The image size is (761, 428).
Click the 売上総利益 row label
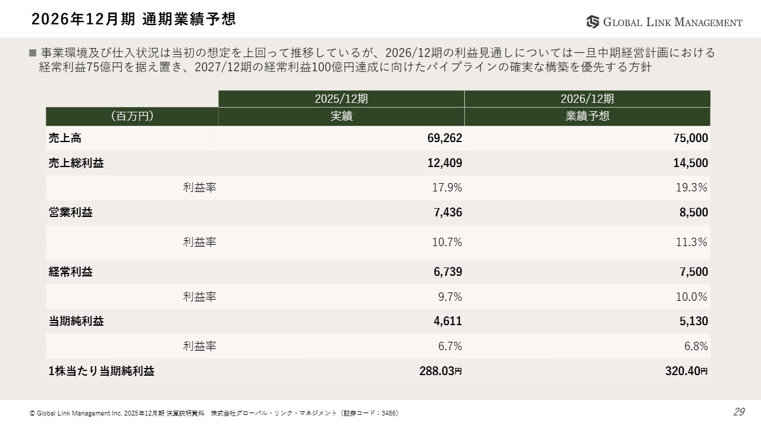click(76, 163)
